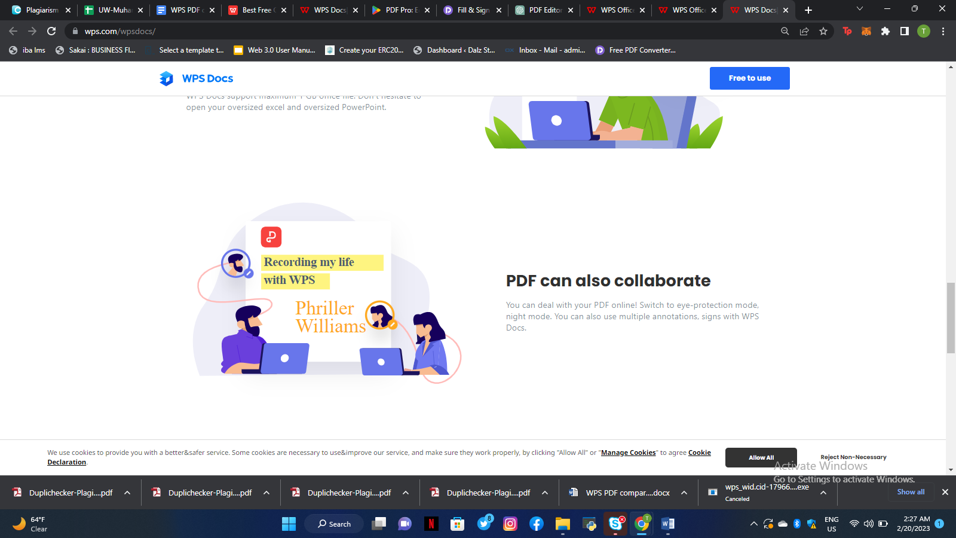Screen dimensions: 956x538
Task: Open the taskbar Chat app
Action: pos(405,524)
